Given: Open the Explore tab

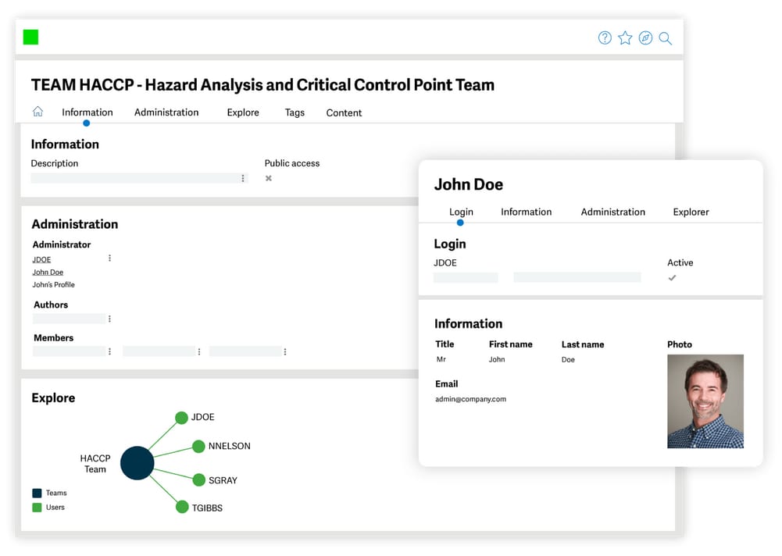Looking at the screenshot, I should coord(243,112).
